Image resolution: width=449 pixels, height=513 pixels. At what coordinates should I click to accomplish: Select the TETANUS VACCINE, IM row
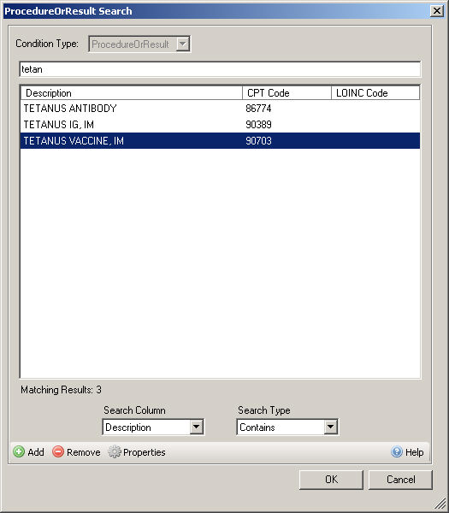tap(221, 141)
